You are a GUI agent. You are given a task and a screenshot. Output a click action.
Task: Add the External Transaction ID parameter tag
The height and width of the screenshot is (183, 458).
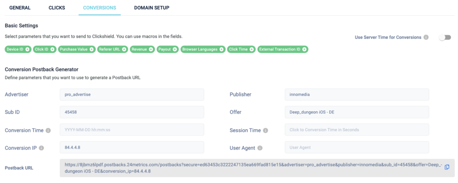[x=283, y=49]
